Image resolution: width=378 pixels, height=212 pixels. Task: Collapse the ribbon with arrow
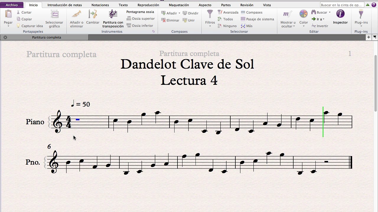(x=368, y=5)
